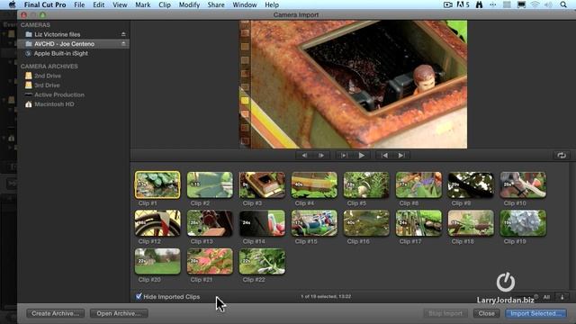Screen dimensions: 576x324
Task: Jump to previous clip button
Action: [384, 156]
